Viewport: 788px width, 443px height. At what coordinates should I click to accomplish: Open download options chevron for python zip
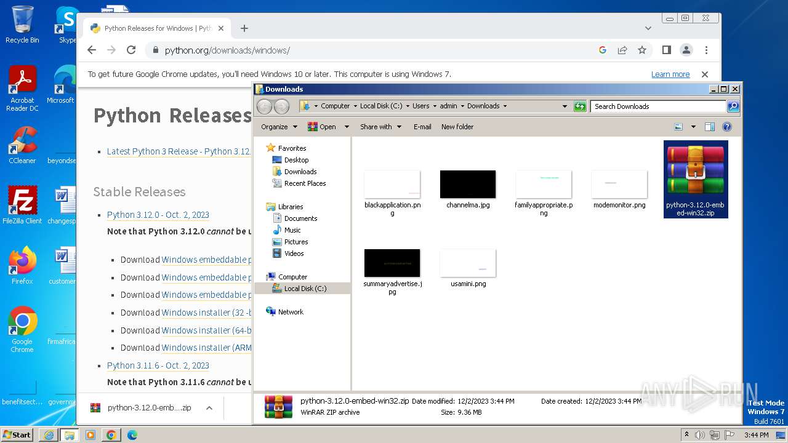click(x=209, y=408)
